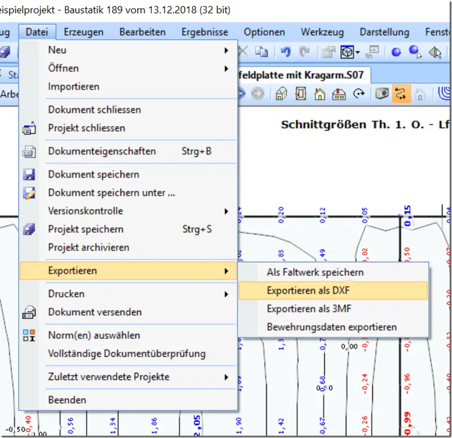This screenshot has height=438, width=452.
Task: Expand the Versionskontrolle submenu
Action: [129, 211]
